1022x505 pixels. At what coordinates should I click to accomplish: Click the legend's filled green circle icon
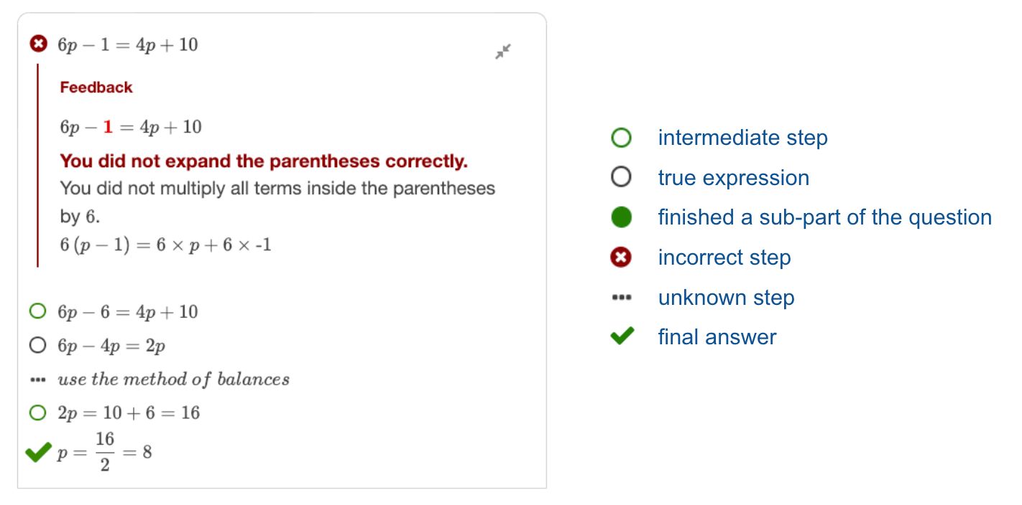point(621,217)
